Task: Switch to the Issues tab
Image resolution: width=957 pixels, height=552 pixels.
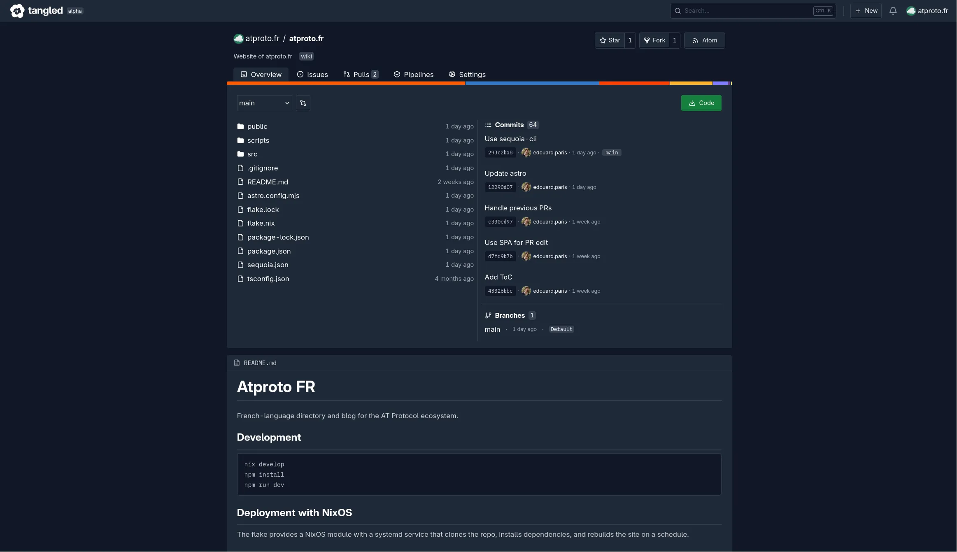Action: [x=312, y=75]
